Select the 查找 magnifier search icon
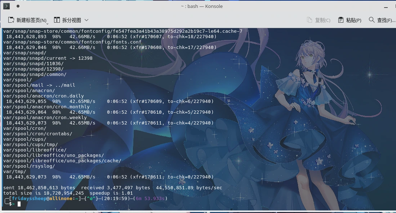396x213 pixels. click(371, 20)
